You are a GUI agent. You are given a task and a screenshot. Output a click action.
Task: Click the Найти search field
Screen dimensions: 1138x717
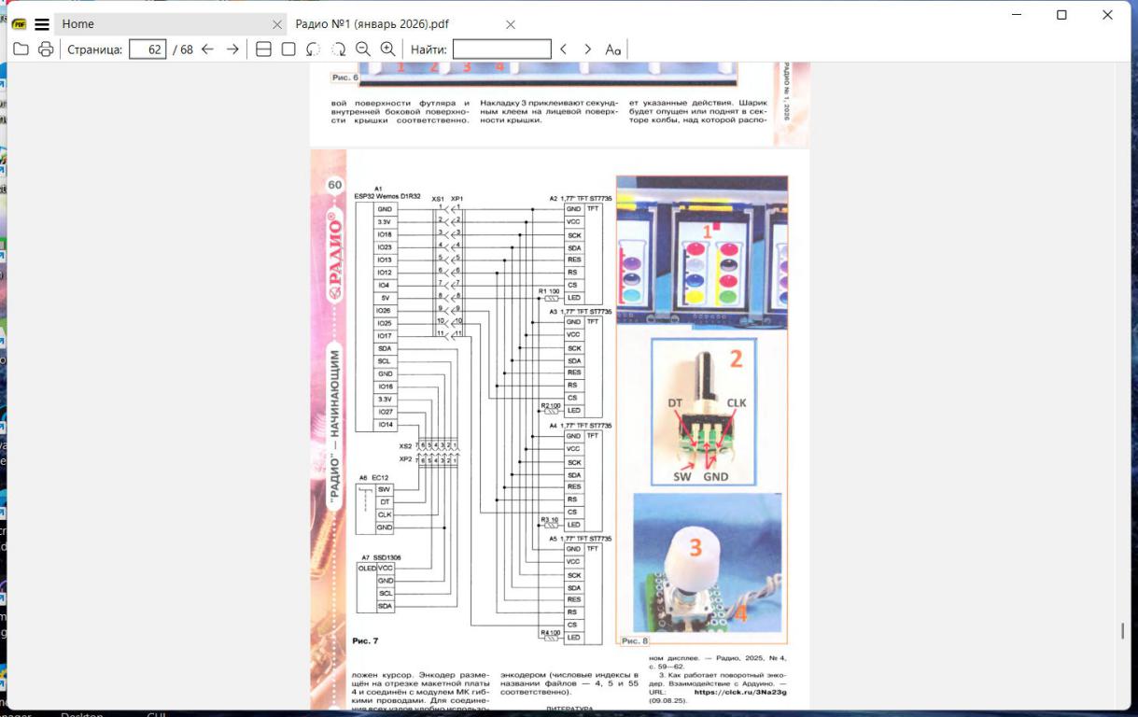point(501,49)
